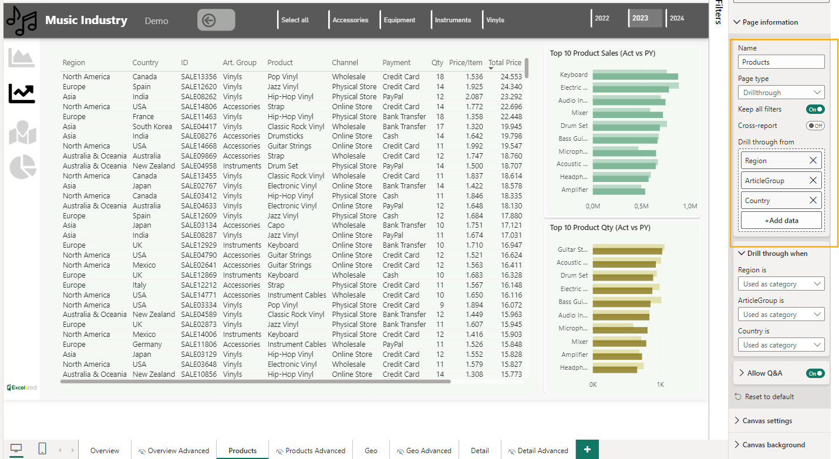
Task: Click +Add data in drill through
Action: [781, 220]
